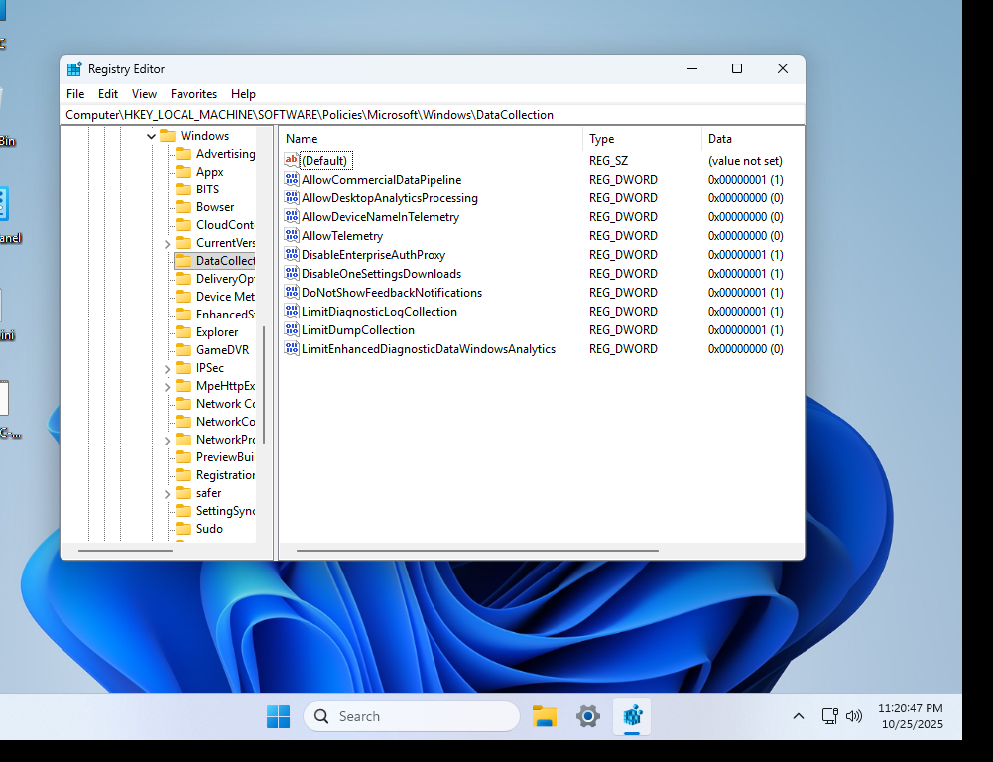
Task: Open the Help menu
Action: pos(243,93)
